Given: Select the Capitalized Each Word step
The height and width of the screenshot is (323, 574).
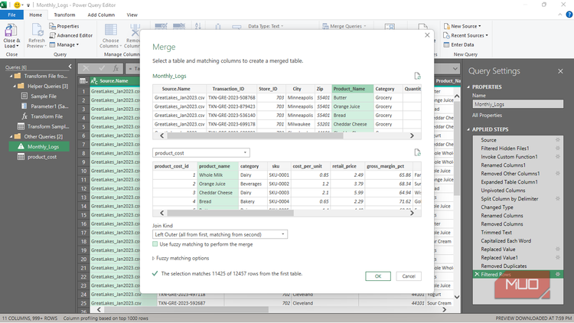Looking at the screenshot, I should coord(506,240).
